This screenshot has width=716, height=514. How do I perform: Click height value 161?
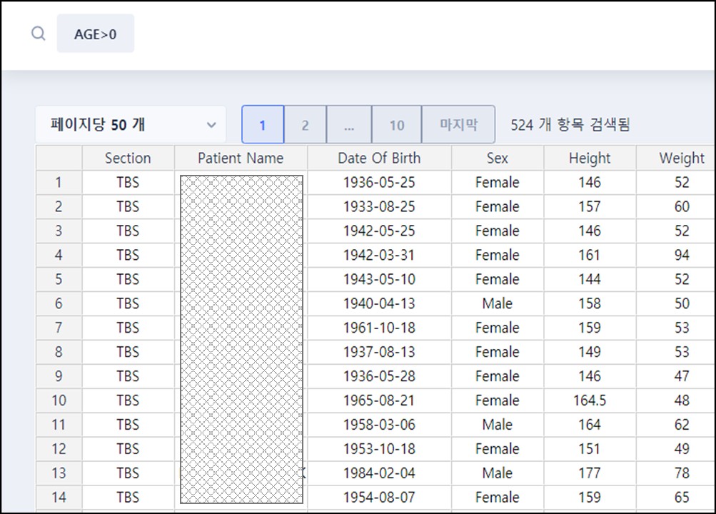click(x=590, y=255)
